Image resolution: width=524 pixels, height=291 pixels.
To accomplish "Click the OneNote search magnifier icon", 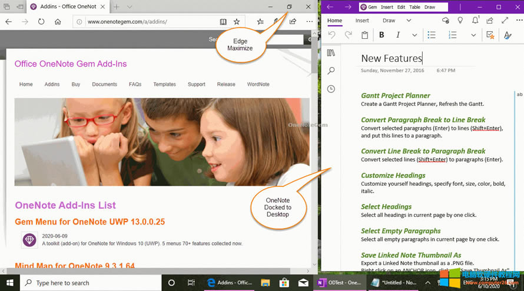I will [x=331, y=71].
